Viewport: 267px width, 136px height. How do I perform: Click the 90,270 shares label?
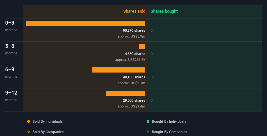132,30
